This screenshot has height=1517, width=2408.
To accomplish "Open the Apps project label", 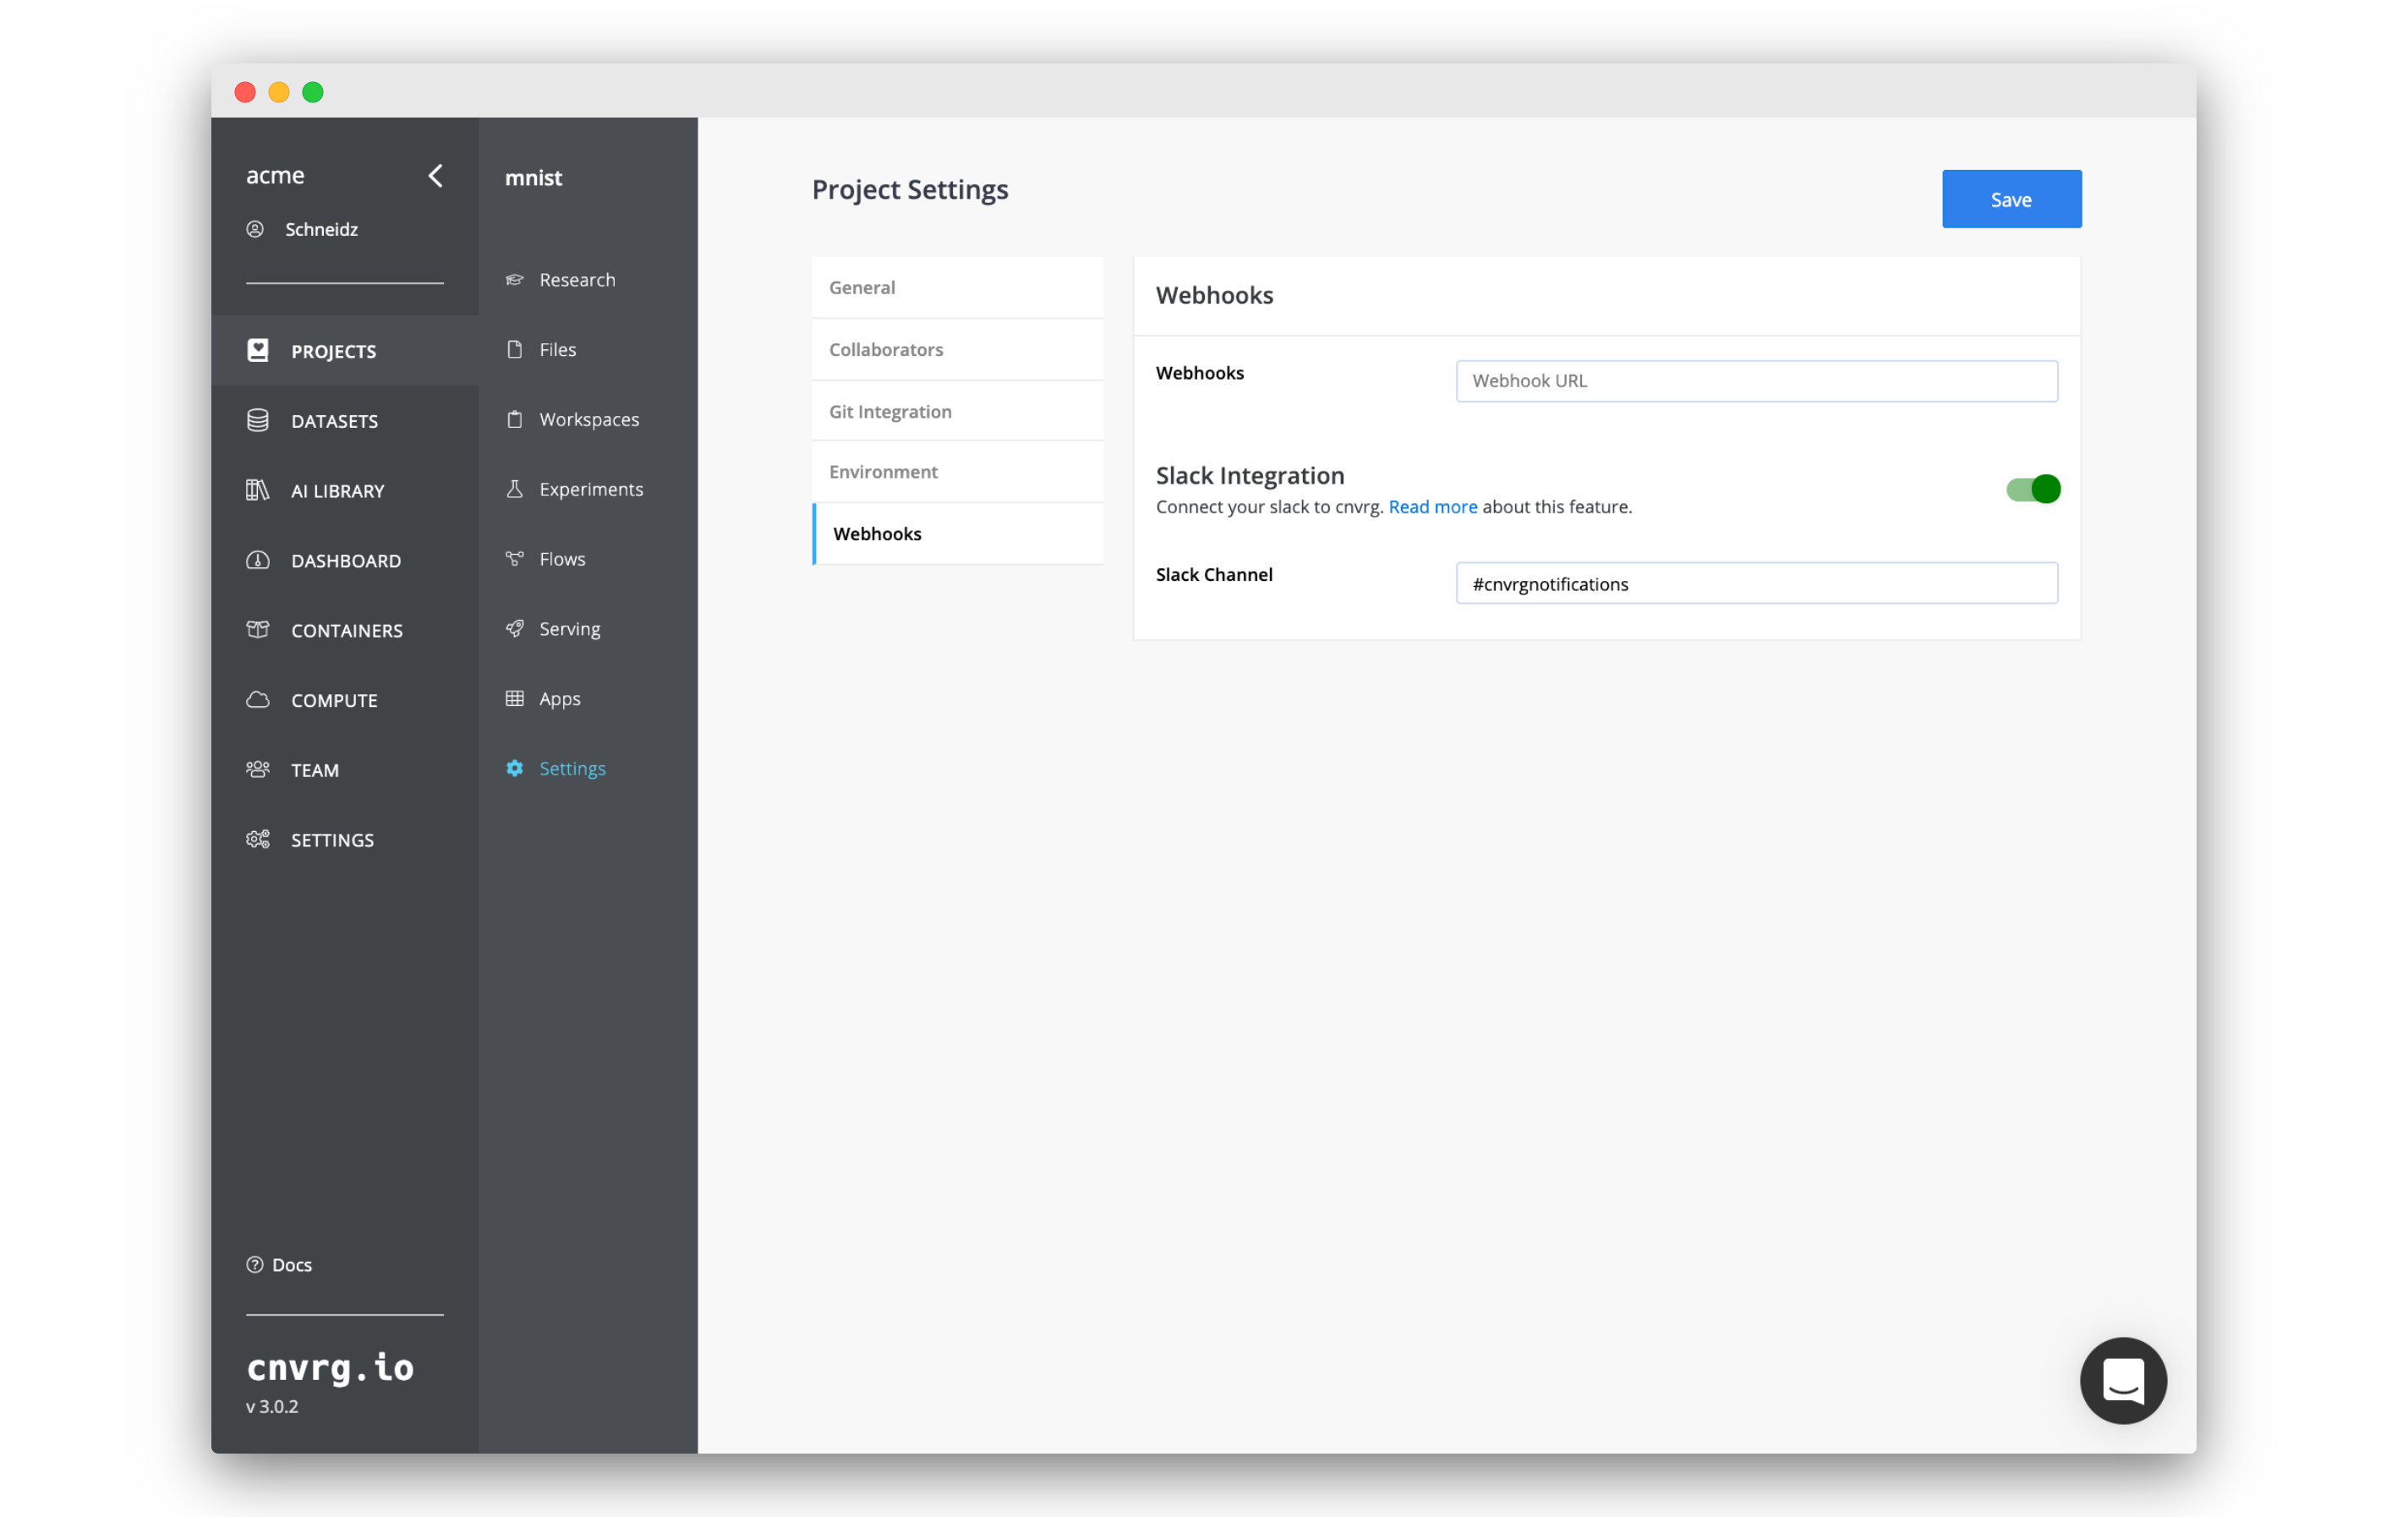I will [560, 699].
